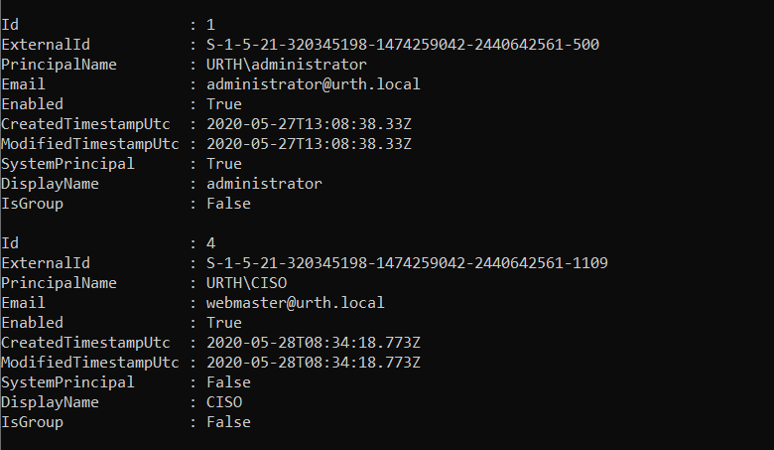The image size is (774, 450).
Task: Click the first IsGroup False value
Action: point(228,204)
